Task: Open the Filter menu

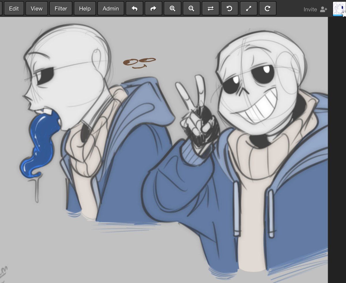Action: [61, 9]
